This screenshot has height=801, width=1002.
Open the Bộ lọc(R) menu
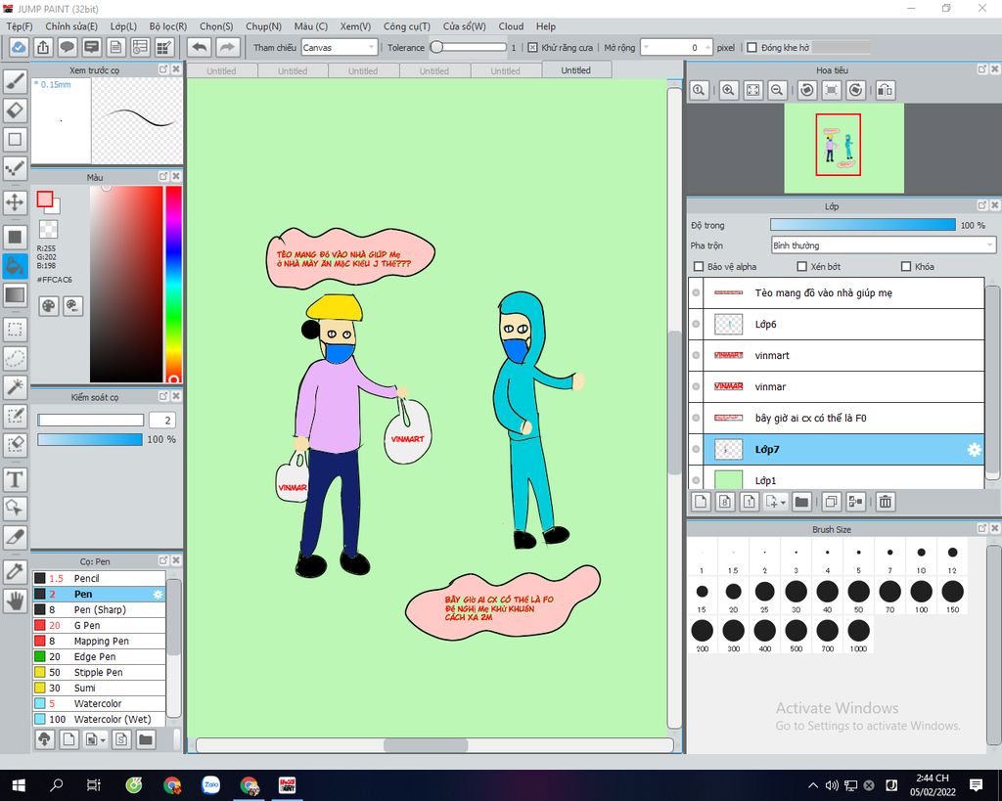[x=168, y=26]
